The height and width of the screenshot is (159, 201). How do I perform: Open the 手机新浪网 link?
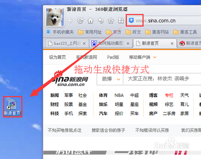[x=86, y=57]
